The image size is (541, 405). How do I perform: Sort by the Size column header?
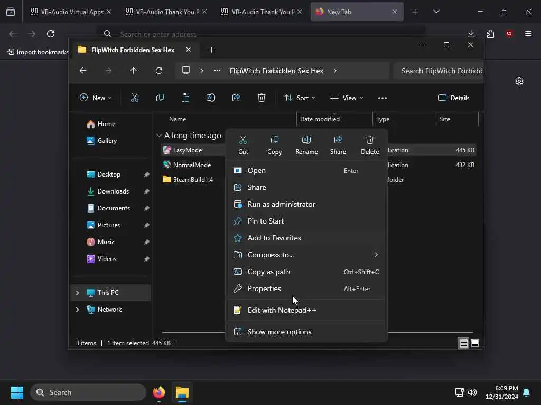point(445,119)
